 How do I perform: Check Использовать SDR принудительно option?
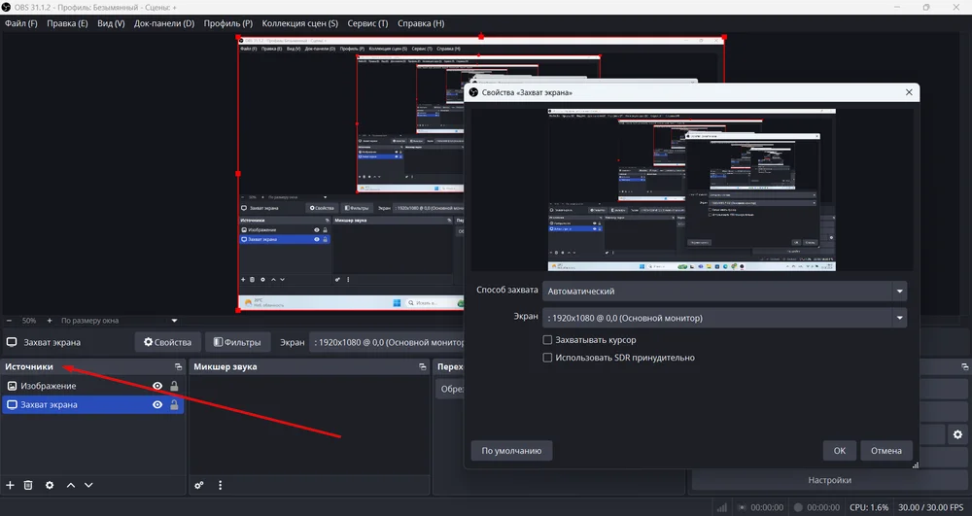(548, 358)
